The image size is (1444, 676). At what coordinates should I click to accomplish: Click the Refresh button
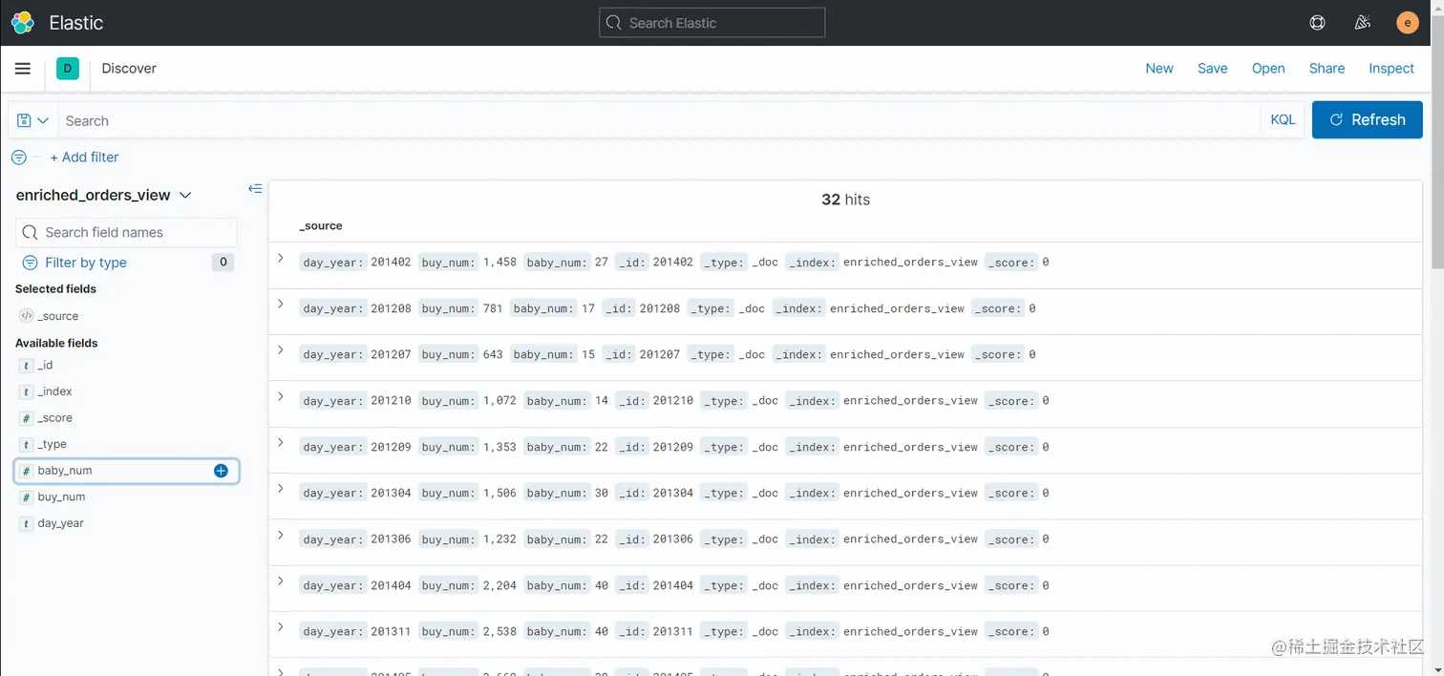[1368, 120]
